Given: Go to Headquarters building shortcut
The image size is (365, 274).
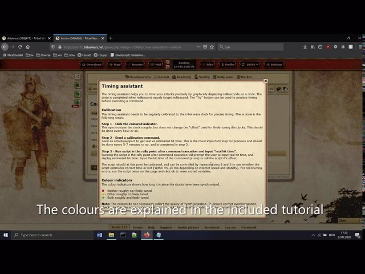Looking at the screenshot, I should tap(139, 76).
